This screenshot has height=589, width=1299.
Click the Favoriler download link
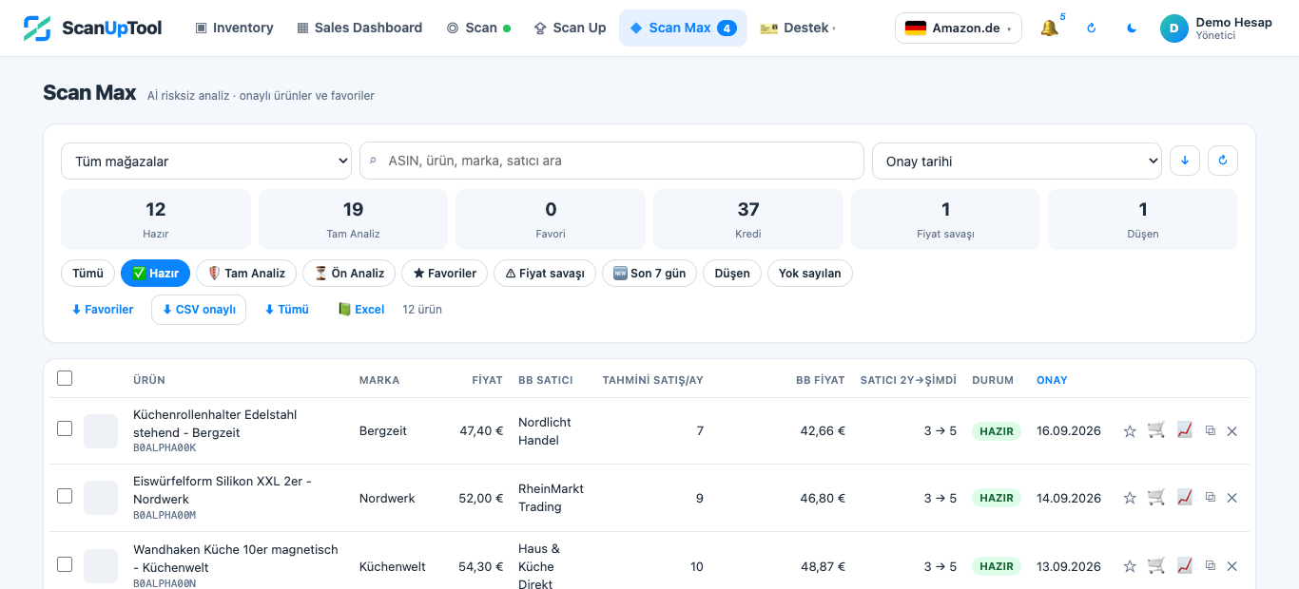click(x=103, y=310)
